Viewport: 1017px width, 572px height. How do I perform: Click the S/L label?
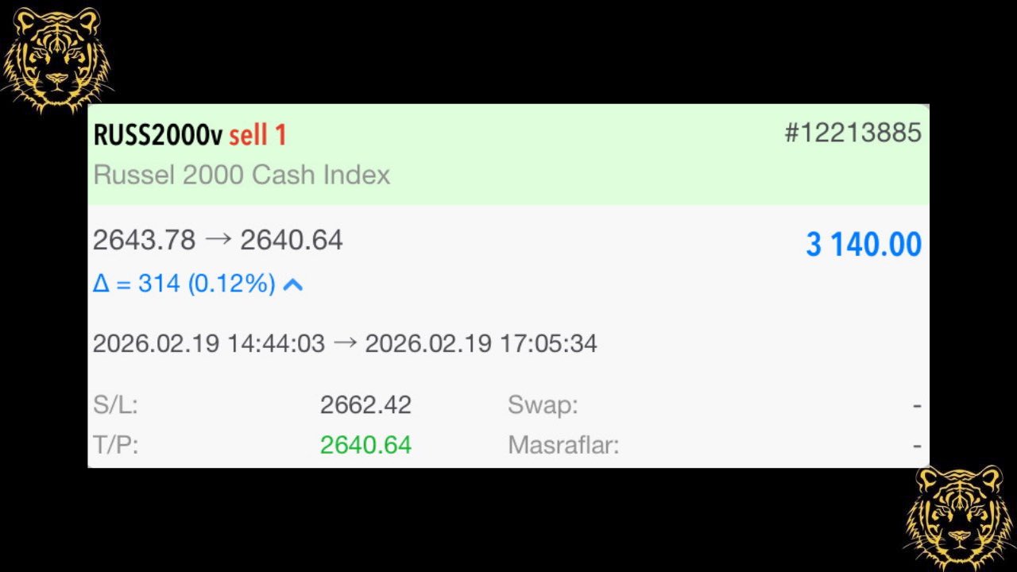pos(115,405)
